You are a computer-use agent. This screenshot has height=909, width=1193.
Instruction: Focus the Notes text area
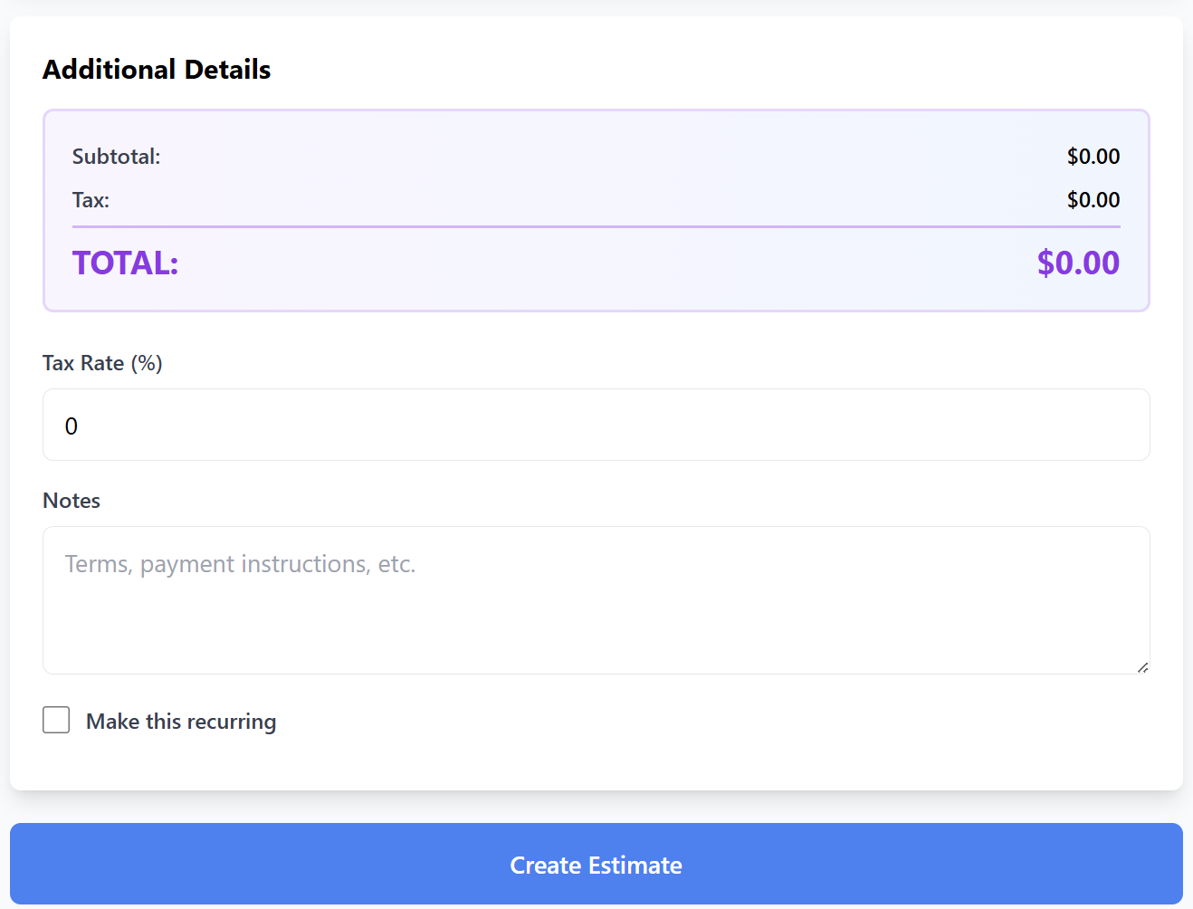click(596, 599)
